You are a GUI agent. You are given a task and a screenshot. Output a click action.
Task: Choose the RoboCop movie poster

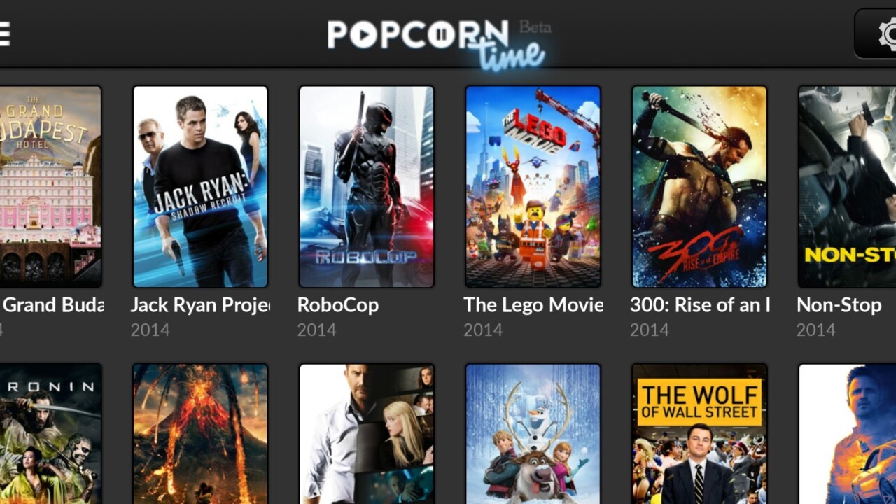[x=367, y=187]
